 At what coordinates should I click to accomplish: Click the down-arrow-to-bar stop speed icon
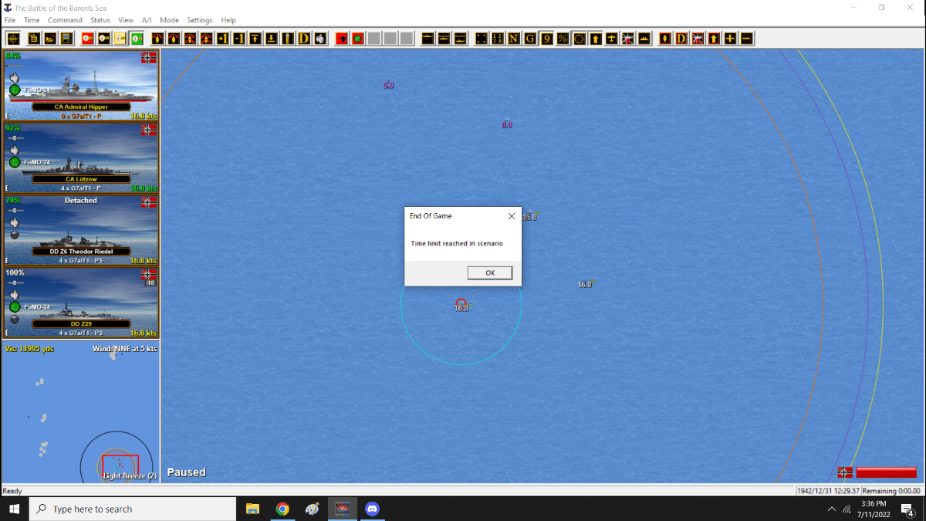click(272, 39)
